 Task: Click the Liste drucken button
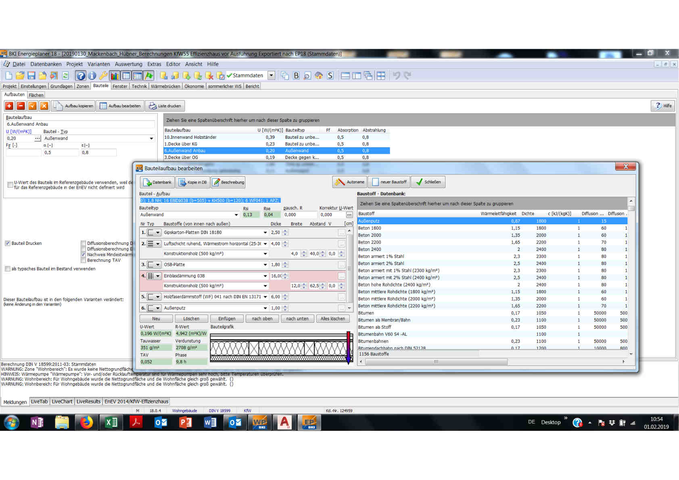pyautogui.click(x=165, y=106)
